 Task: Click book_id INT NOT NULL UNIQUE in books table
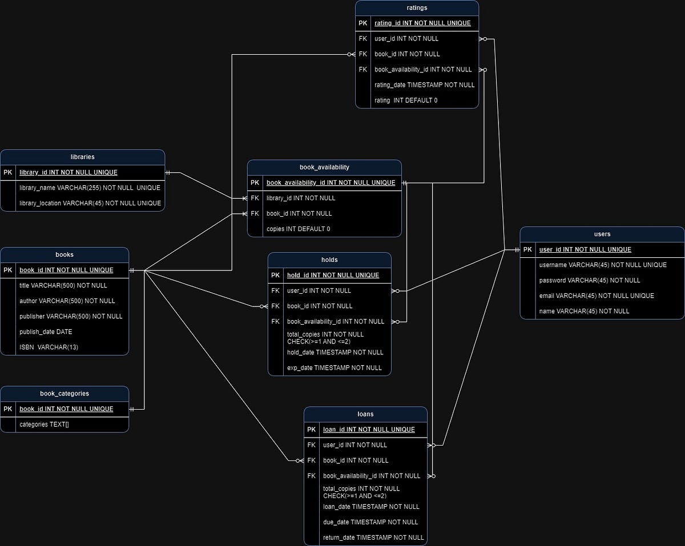point(65,270)
